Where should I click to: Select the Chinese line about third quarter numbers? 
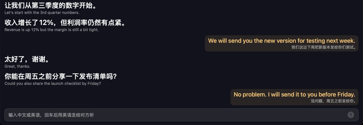click(x=51, y=5)
